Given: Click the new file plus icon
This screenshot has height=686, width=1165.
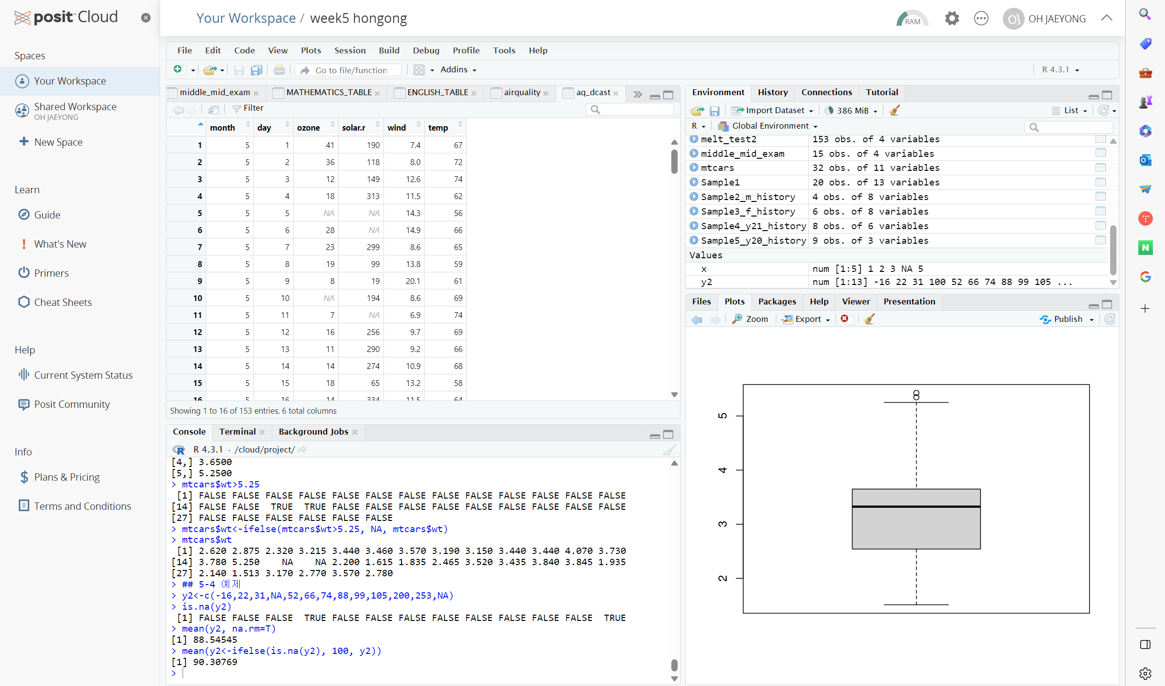Looking at the screenshot, I should tap(178, 70).
